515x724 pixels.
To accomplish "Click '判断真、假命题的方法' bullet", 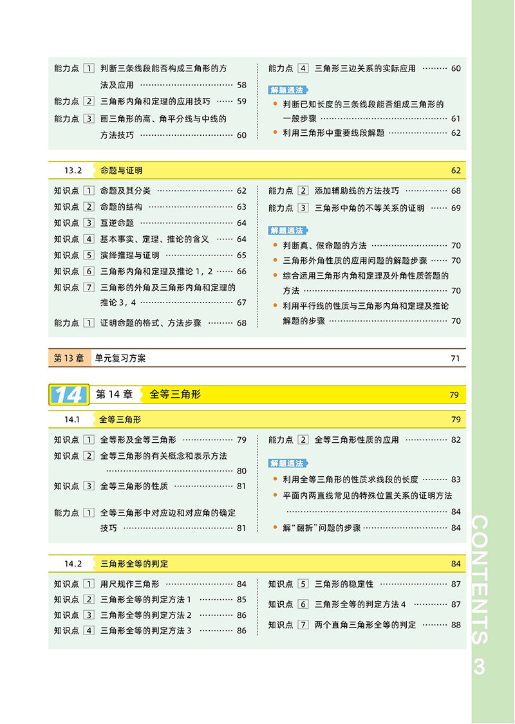I will tap(324, 246).
